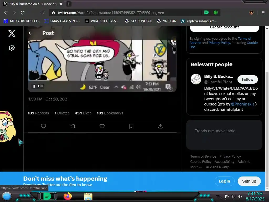Open network icon in system tray

(234, 196)
